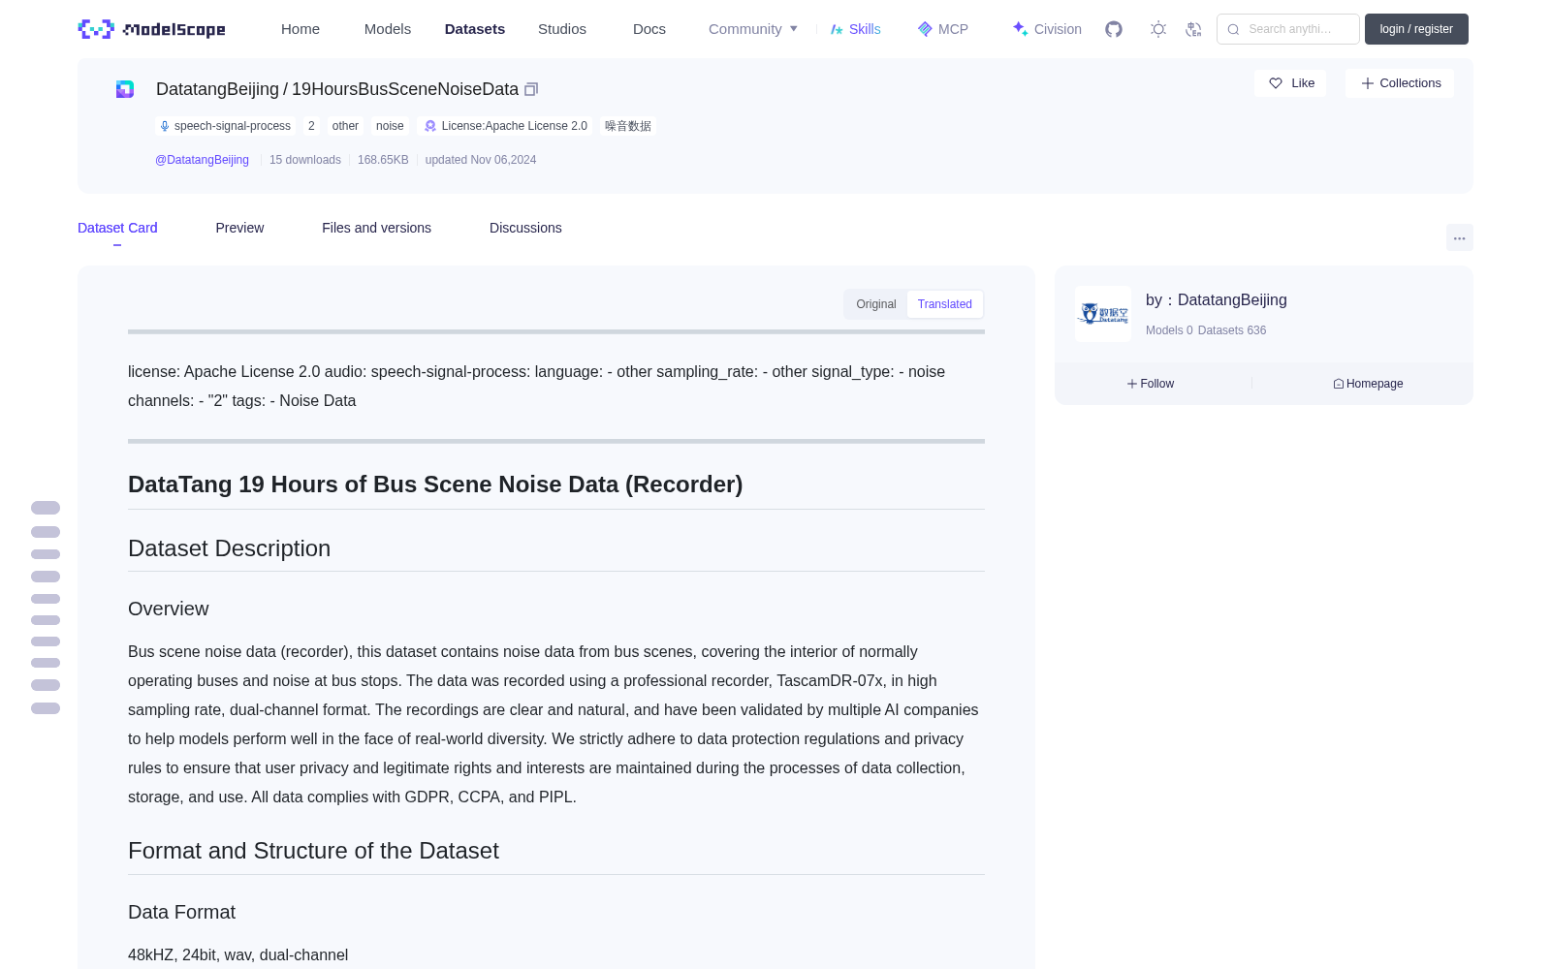Select the Dataset Card tab
The height and width of the screenshot is (969, 1551).
[117, 228]
